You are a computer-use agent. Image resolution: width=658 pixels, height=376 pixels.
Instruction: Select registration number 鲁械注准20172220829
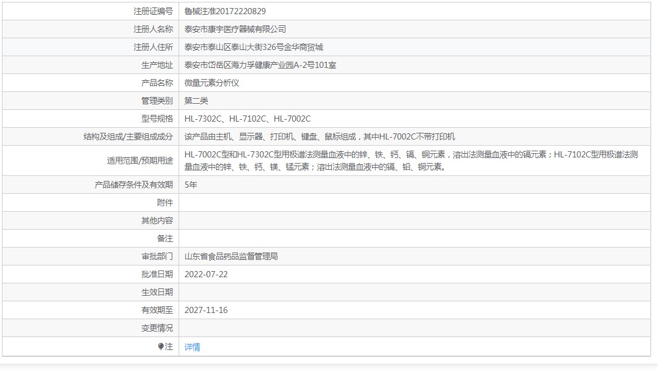click(225, 11)
